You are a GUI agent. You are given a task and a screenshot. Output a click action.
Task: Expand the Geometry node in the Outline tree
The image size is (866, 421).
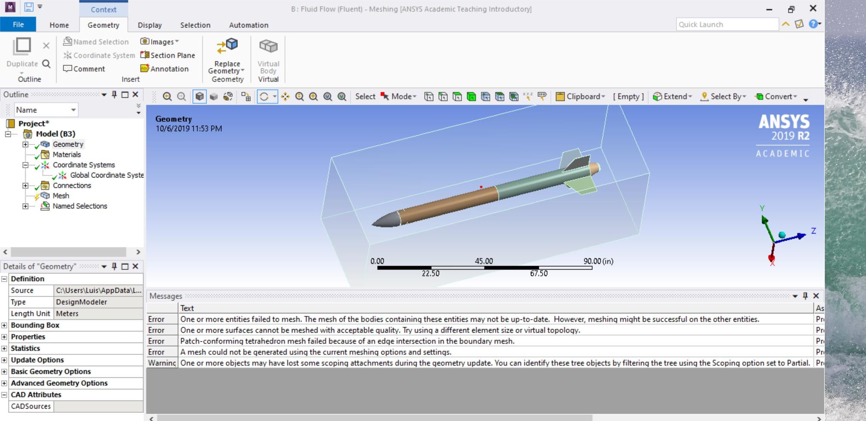25,144
